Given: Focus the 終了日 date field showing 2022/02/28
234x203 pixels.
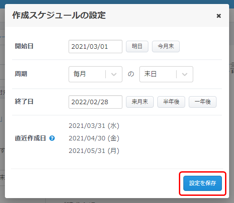Looking at the screenshot, I should [95, 102].
